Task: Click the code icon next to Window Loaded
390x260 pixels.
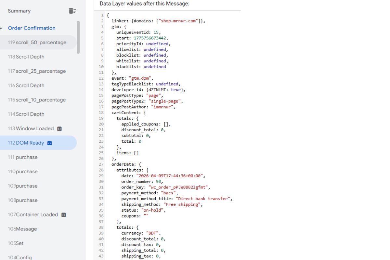Action: [x=59, y=129]
